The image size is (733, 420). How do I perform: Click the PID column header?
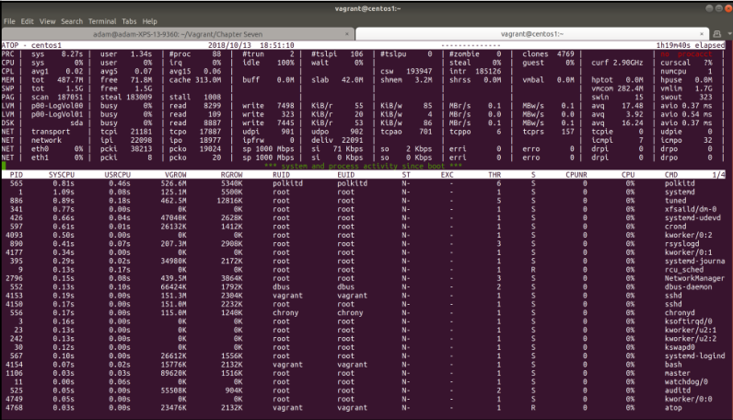pyautogui.click(x=17, y=175)
